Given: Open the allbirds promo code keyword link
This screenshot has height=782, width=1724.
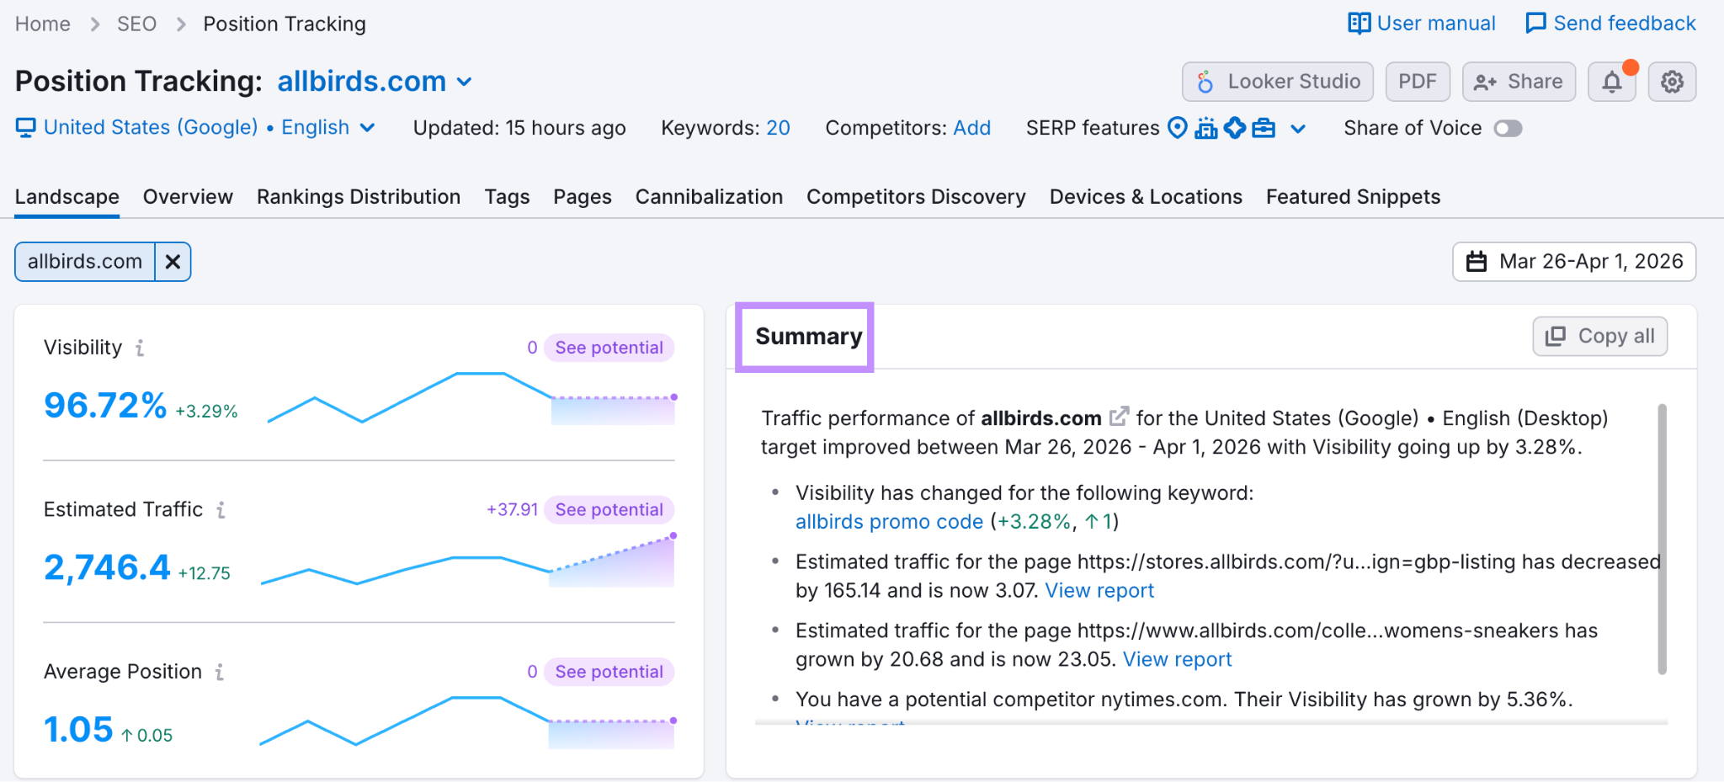Looking at the screenshot, I should click(x=889, y=521).
